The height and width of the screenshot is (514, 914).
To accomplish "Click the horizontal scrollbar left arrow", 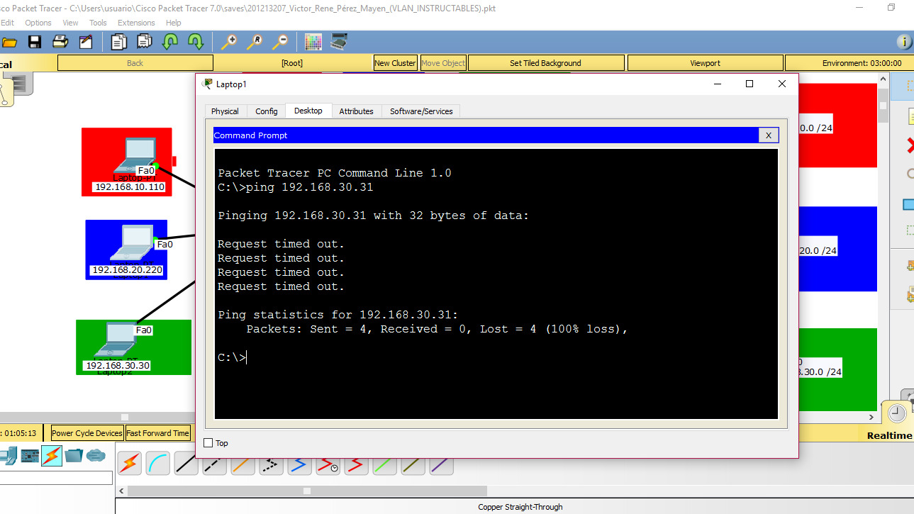I will [x=121, y=490].
